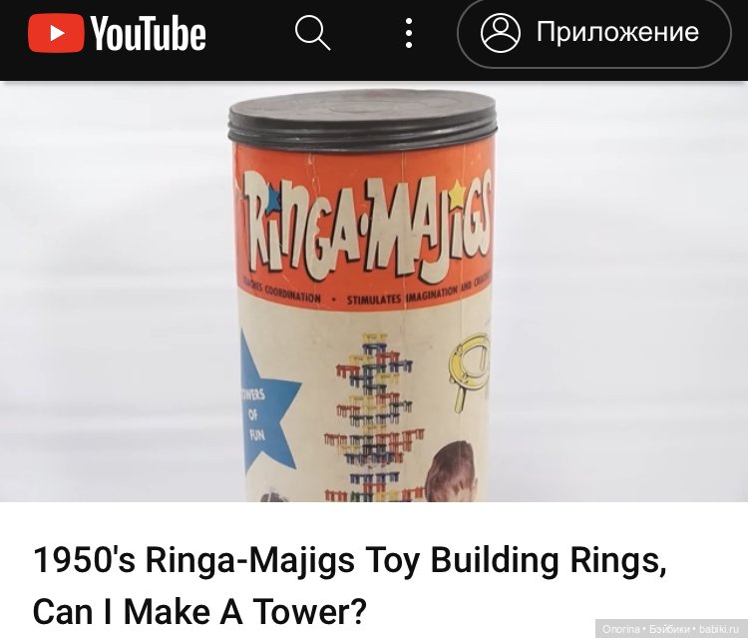Click the account avatar icon in header
This screenshot has height=638, width=748.
(501, 33)
